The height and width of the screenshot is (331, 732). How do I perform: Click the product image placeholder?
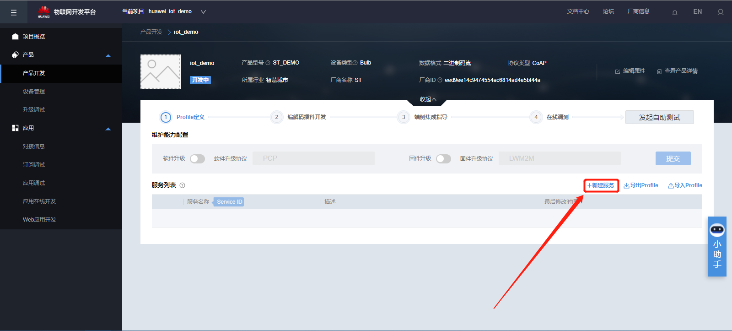161,71
